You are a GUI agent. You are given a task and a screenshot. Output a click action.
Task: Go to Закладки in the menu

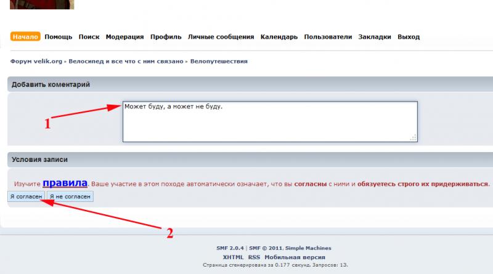pos(375,37)
